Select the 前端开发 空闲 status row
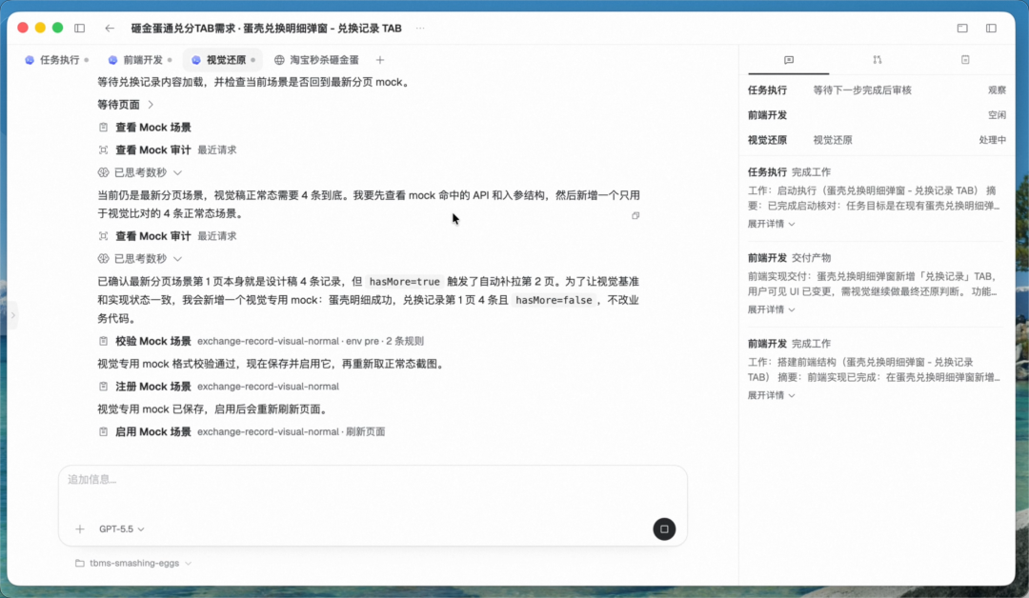 point(877,115)
